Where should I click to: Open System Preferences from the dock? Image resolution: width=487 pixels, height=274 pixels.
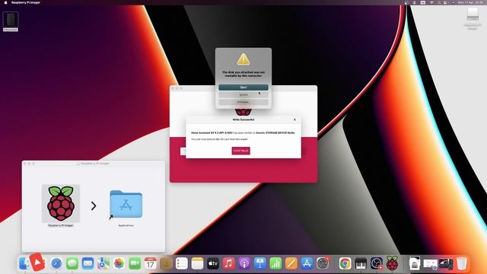click(x=323, y=263)
